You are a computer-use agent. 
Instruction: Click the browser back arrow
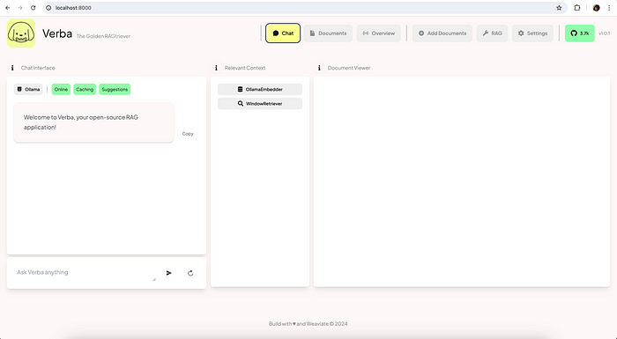click(x=7, y=8)
